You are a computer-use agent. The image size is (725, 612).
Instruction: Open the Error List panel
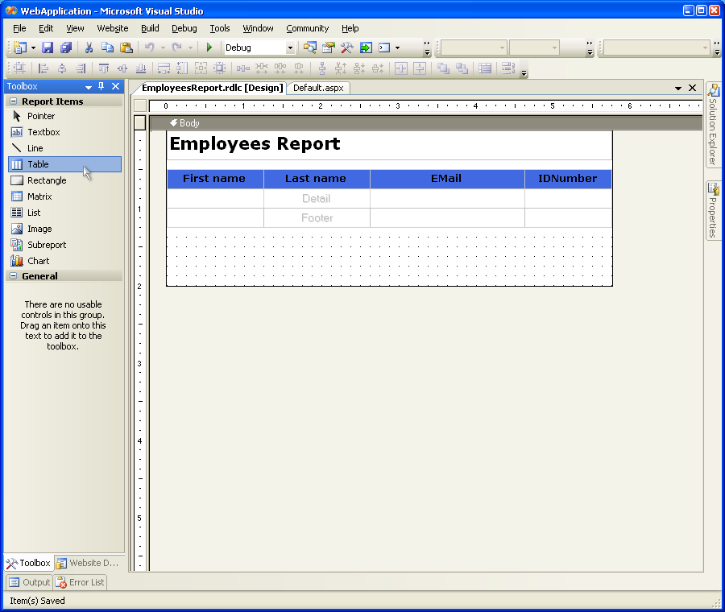pos(81,582)
